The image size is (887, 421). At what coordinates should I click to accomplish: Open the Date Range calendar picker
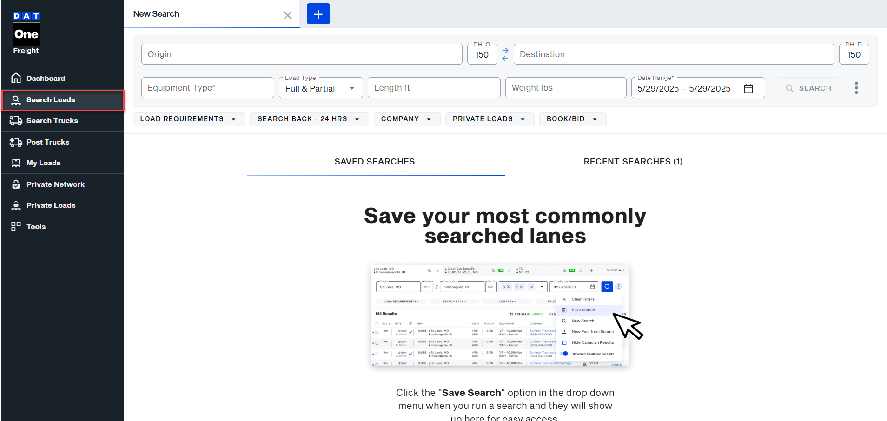(x=748, y=89)
